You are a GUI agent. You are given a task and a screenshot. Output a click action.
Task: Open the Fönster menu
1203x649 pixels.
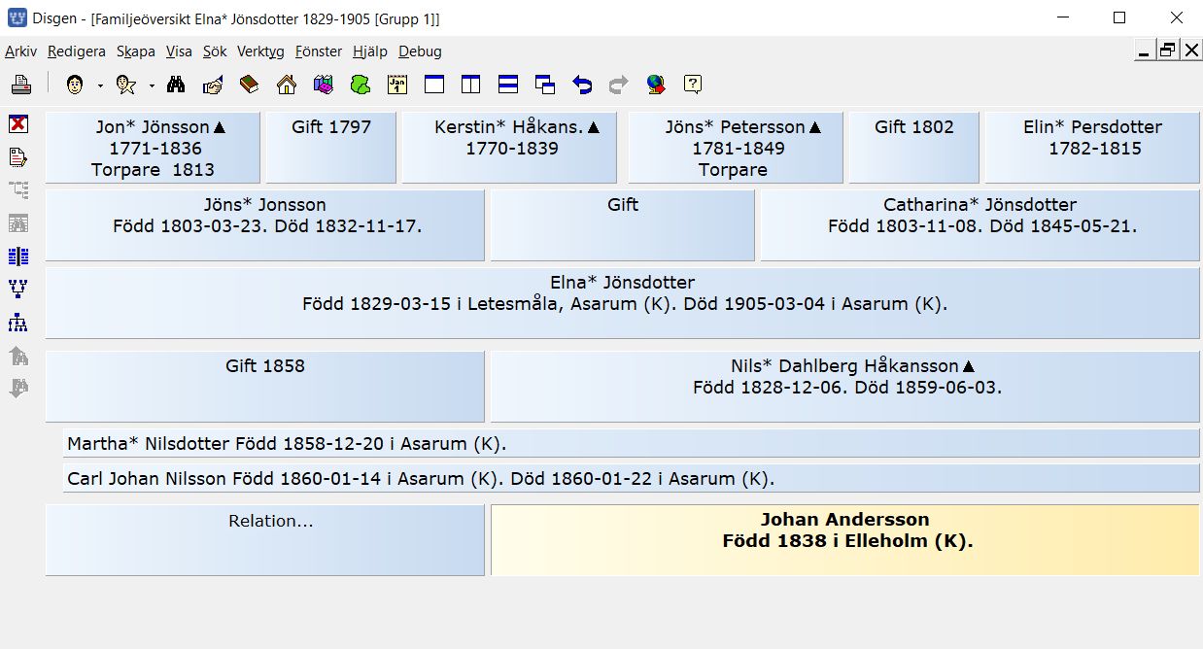point(319,51)
